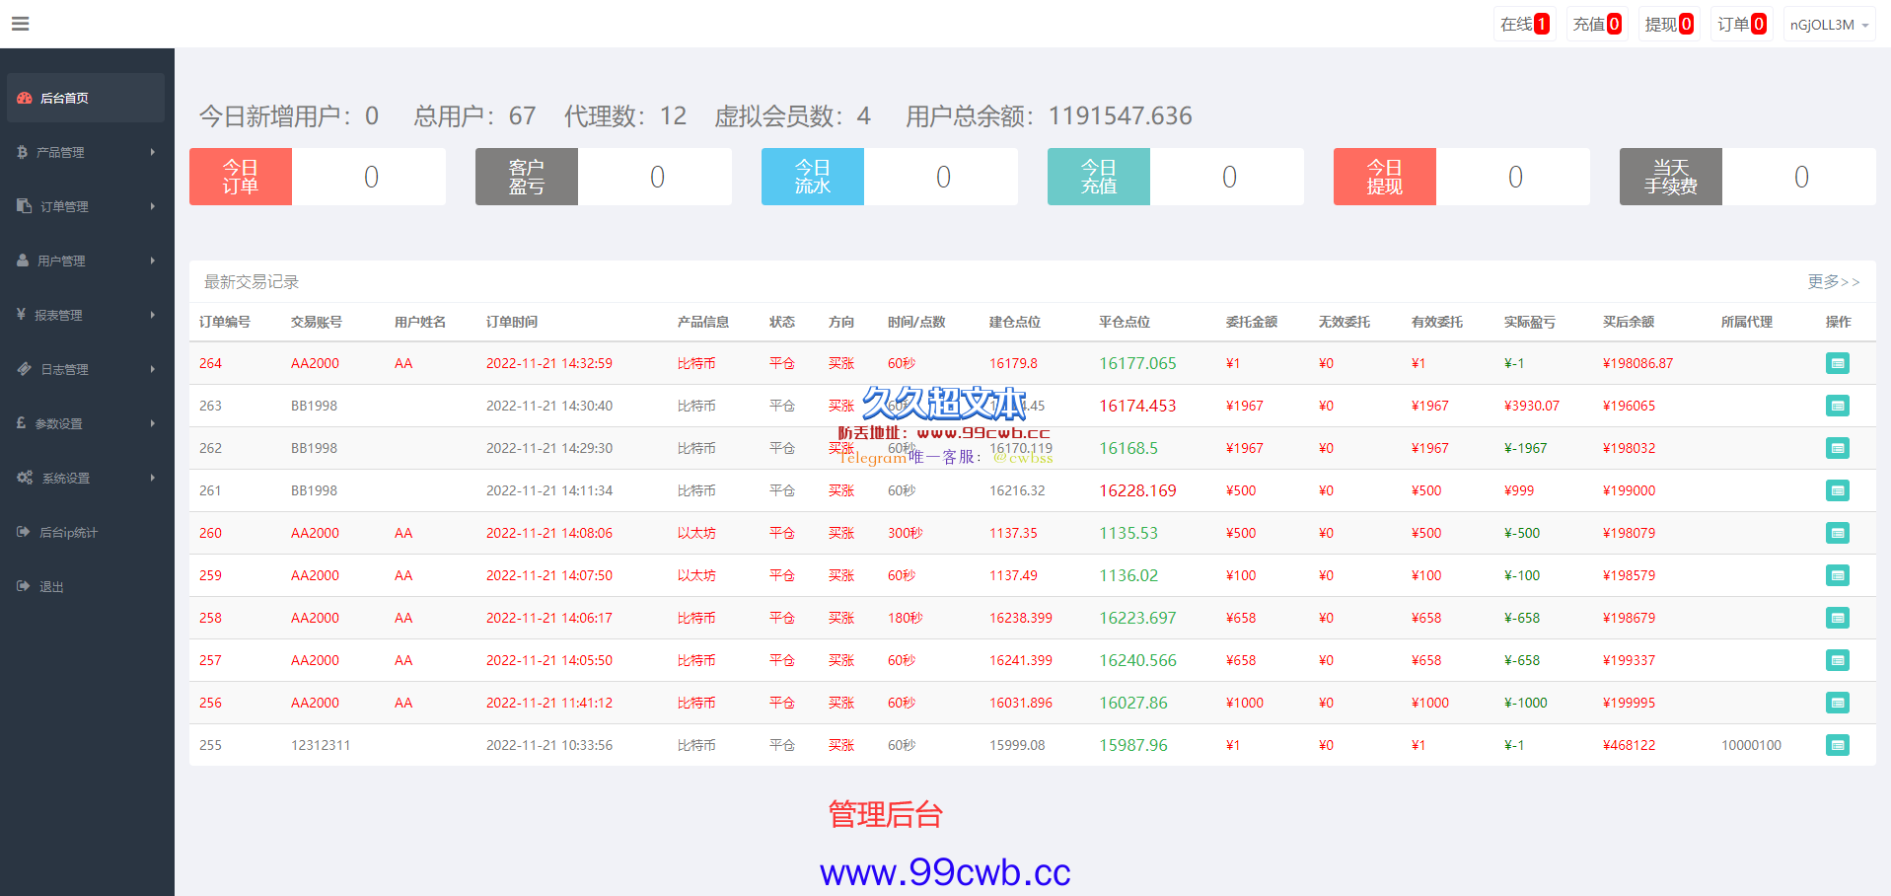This screenshot has height=896, width=1891.
Task: Click the 客户盈亏 gray tile
Action: (x=527, y=177)
